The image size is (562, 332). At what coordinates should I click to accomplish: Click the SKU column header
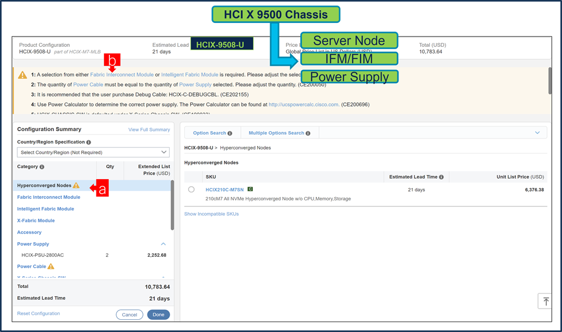(x=211, y=177)
